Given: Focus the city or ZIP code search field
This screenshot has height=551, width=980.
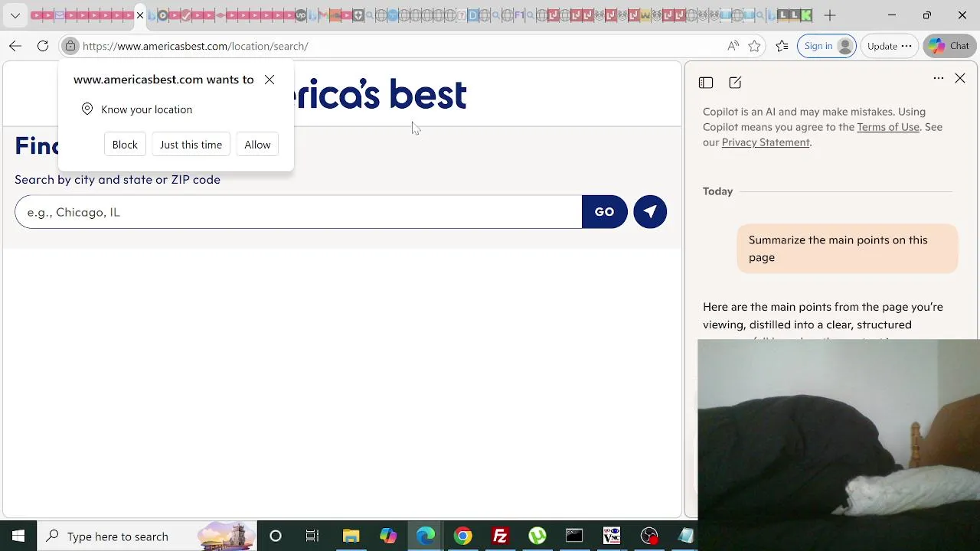Looking at the screenshot, I should (x=299, y=212).
